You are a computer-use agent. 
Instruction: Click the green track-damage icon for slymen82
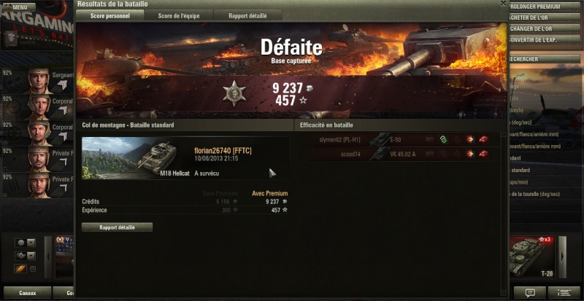[443, 139]
